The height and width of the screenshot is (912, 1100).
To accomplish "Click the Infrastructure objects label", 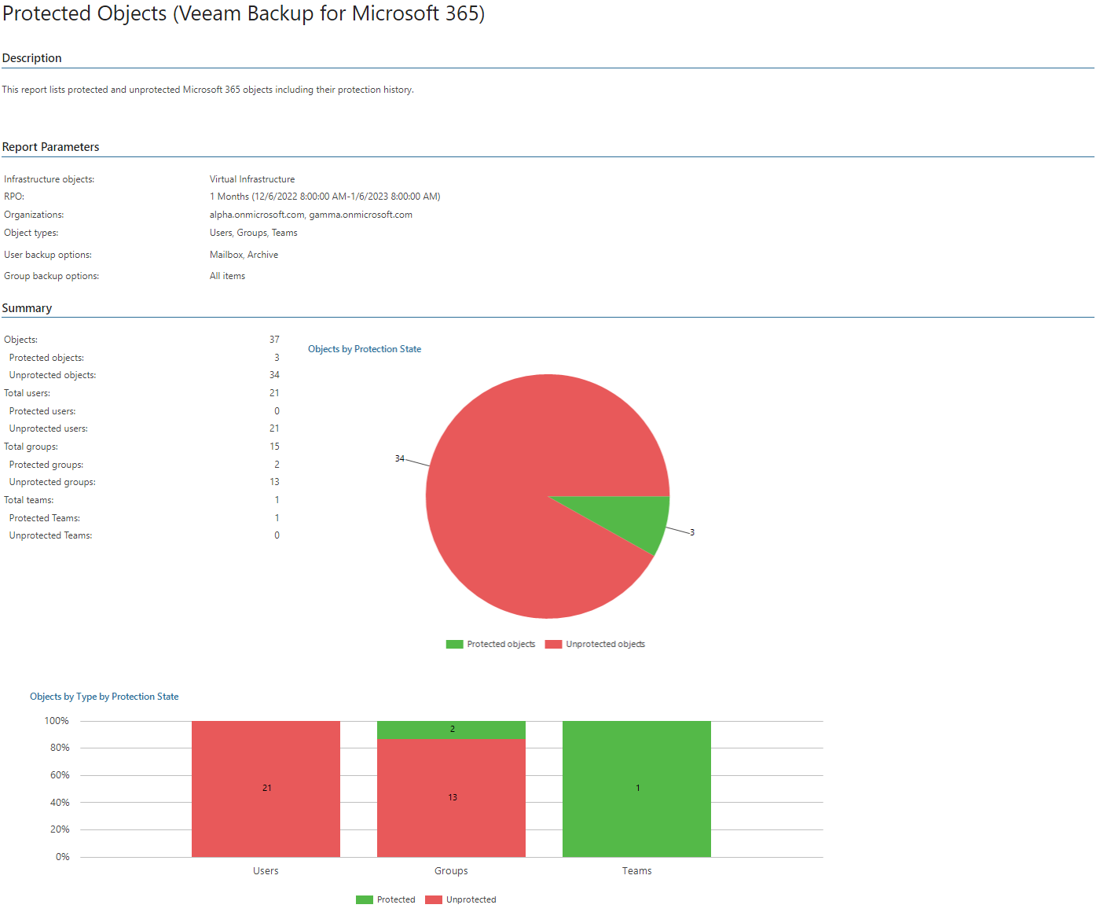I will pos(49,179).
